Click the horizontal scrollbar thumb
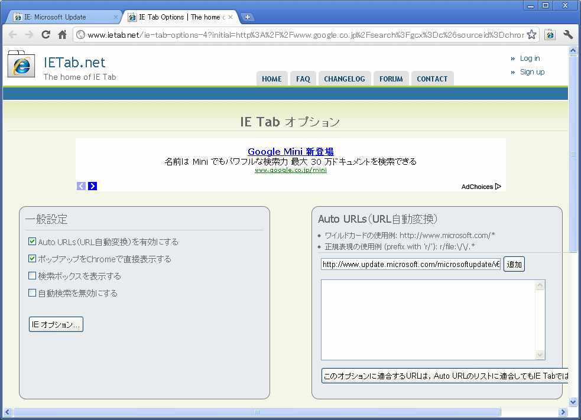581x420 pixels. coord(257,412)
